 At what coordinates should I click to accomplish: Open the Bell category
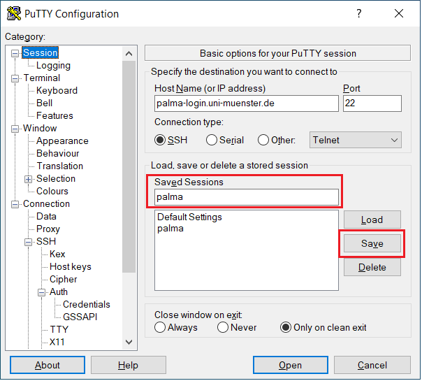45,103
